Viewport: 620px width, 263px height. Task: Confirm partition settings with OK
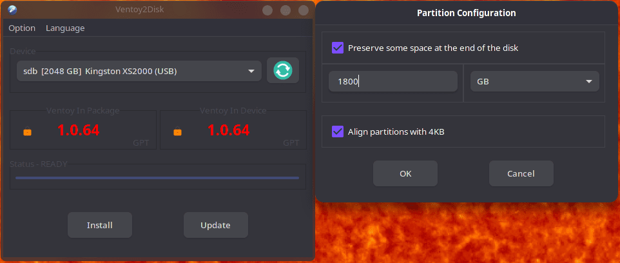click(x=405, y=173)
